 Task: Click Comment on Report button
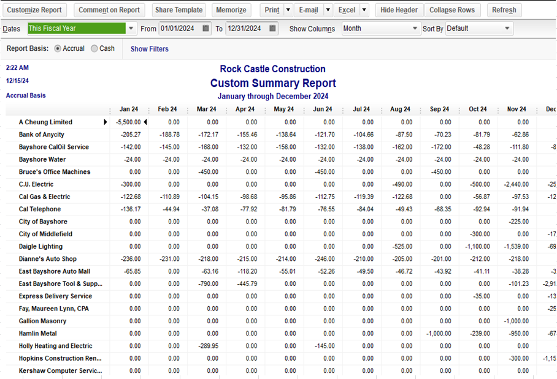(109, 10)
